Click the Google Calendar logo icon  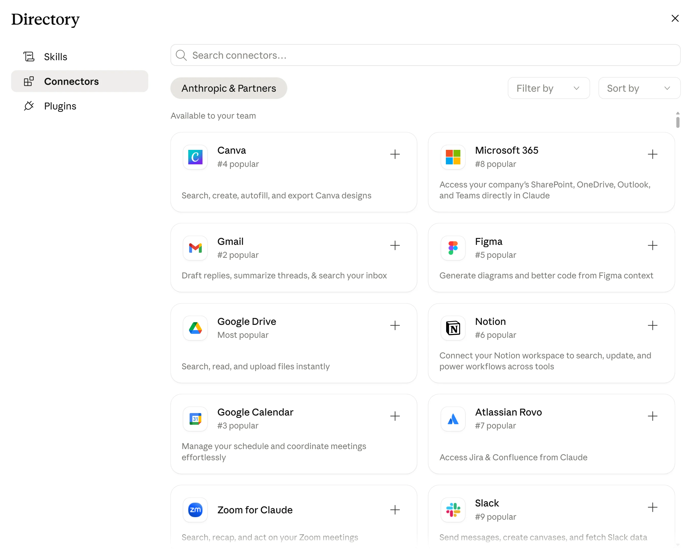195,419
